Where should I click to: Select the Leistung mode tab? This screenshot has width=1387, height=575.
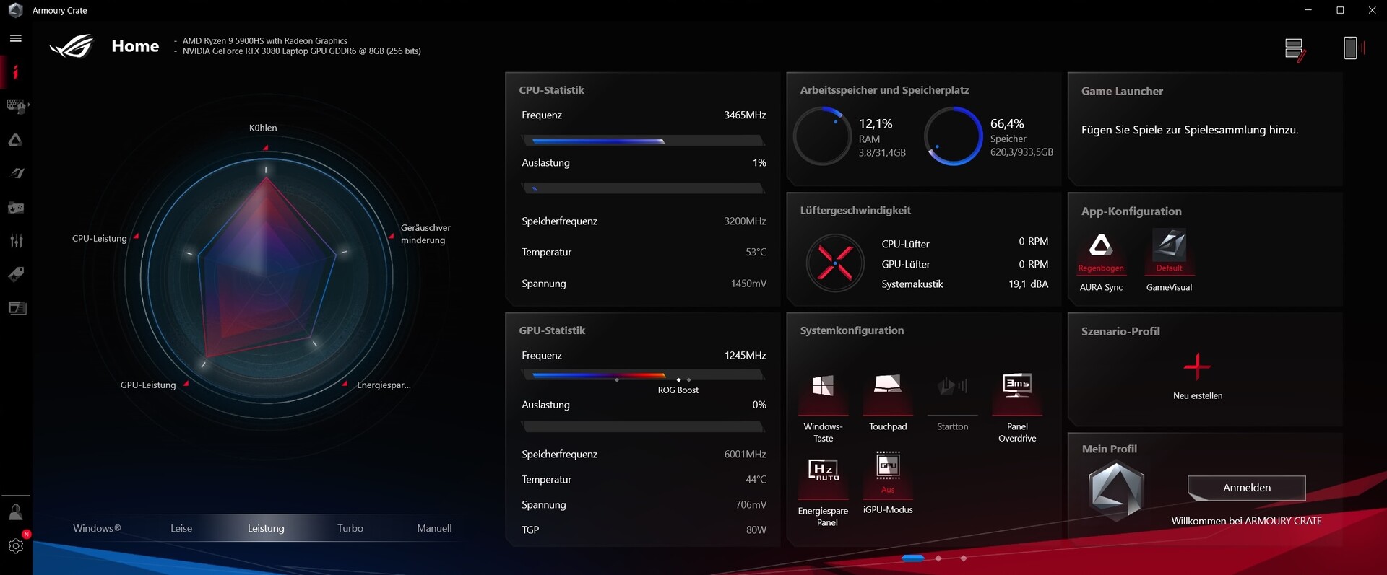tap(266, 528)
